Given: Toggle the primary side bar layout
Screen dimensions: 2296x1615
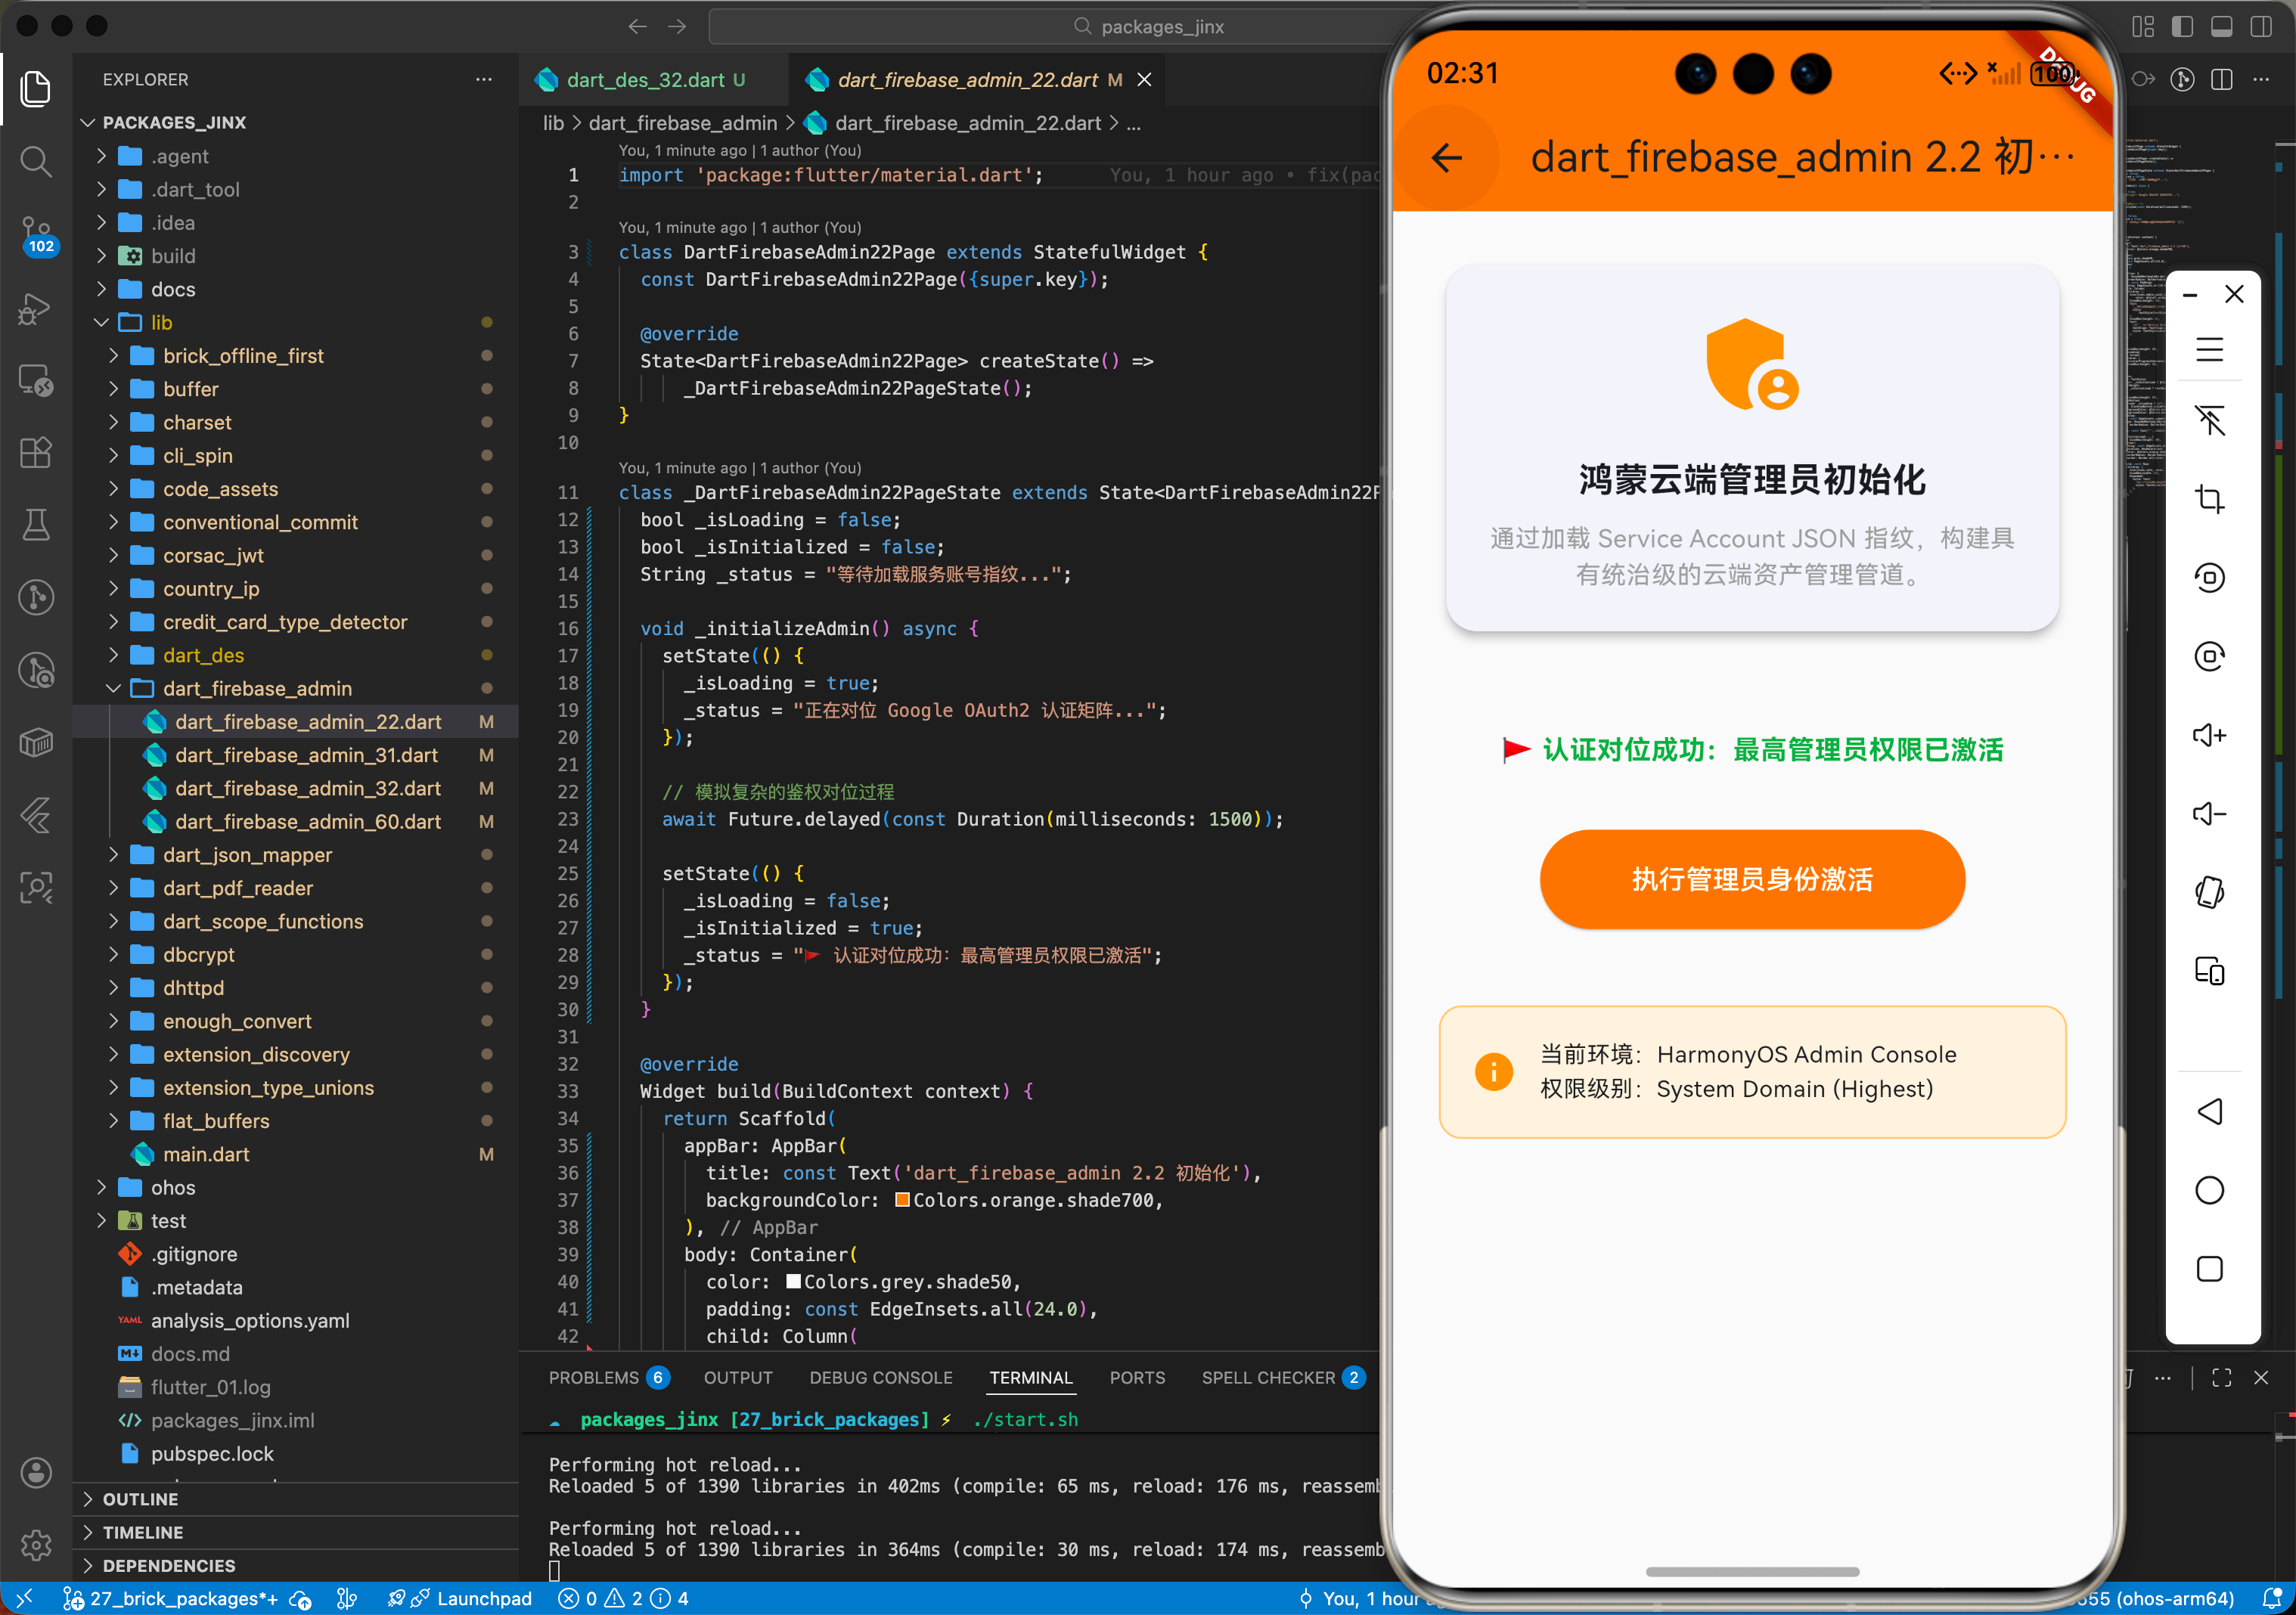Looking at the screenshot, I should tap(2182, 26).
